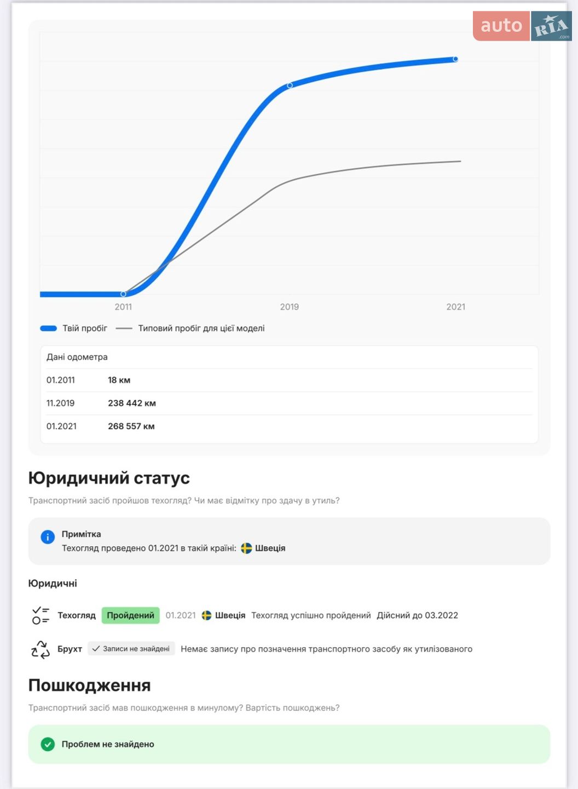Click the RIA.com logo icon
578x789 pixels.
551,26
